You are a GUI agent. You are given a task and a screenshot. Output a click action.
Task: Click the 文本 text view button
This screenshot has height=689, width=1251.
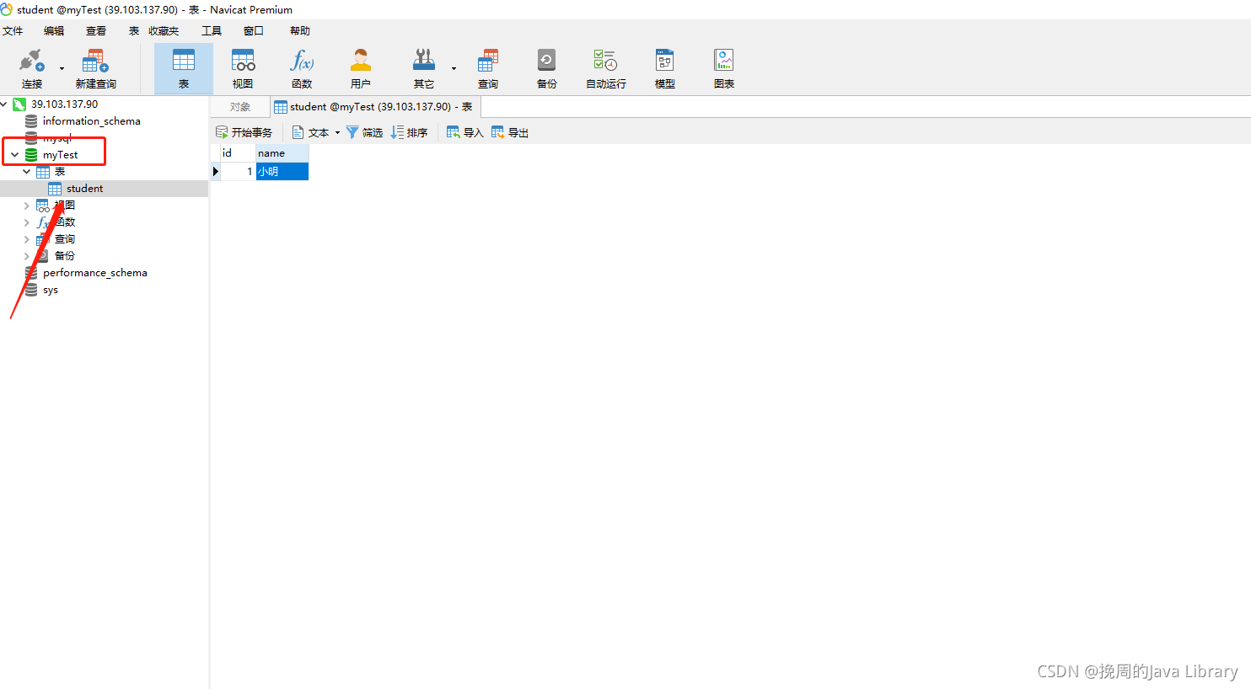[310, 132]
